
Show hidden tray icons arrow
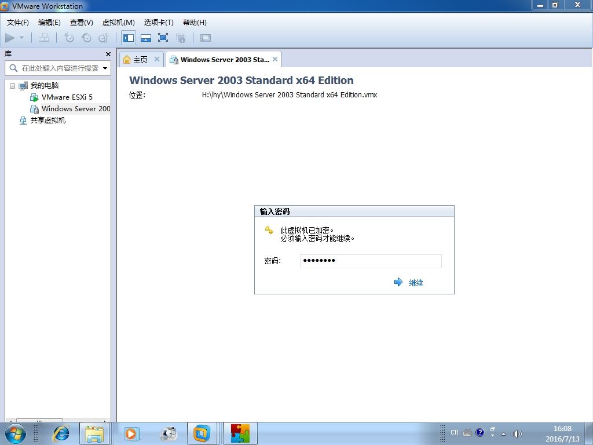point(503,434)
